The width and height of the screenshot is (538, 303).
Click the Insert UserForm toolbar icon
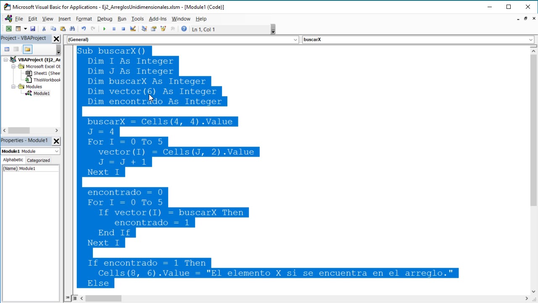tap(18, 29)
